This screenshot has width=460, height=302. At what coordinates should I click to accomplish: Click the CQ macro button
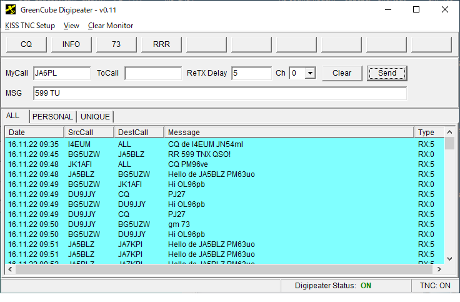coord(26,44)
